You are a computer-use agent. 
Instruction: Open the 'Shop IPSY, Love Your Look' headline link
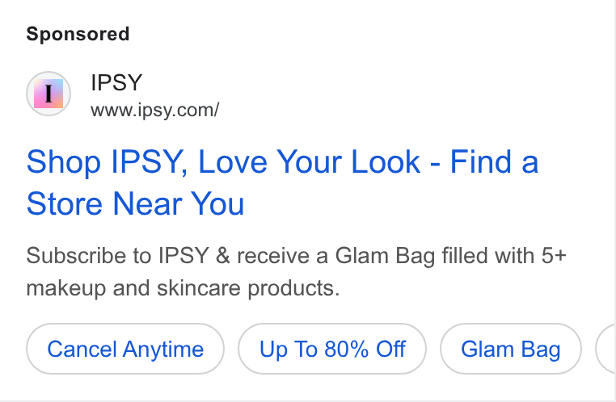coord(282,182)
